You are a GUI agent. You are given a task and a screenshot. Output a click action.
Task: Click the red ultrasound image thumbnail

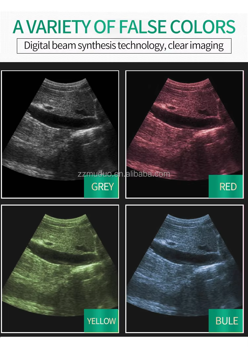tap(185, 134)
